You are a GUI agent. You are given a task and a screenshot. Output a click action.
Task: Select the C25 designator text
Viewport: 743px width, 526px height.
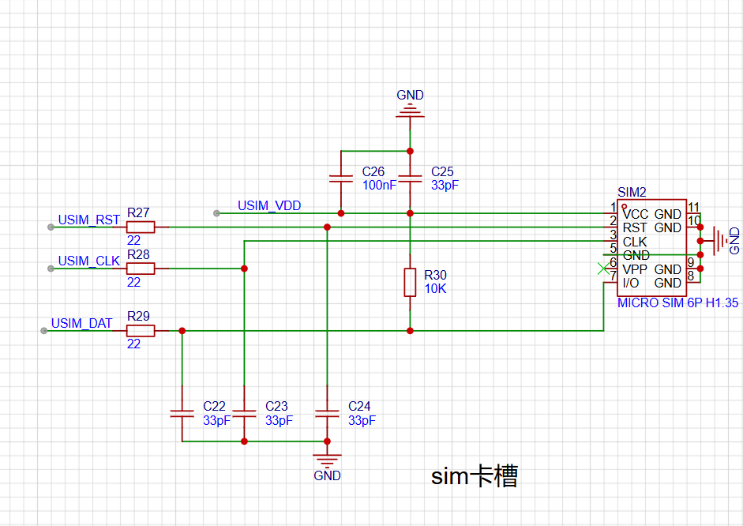click(x=442, y=171)
